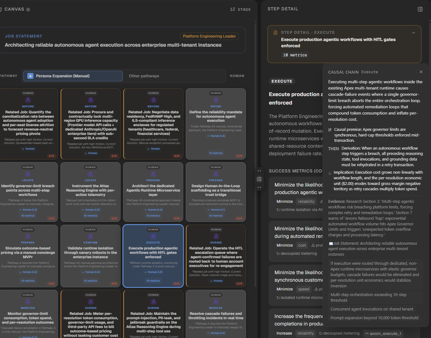Viewport: 431px width, 338px height.
Task: Click the human icon on the Define reliability mandate card
Action: pyautogui.click(x=216, y=100)
